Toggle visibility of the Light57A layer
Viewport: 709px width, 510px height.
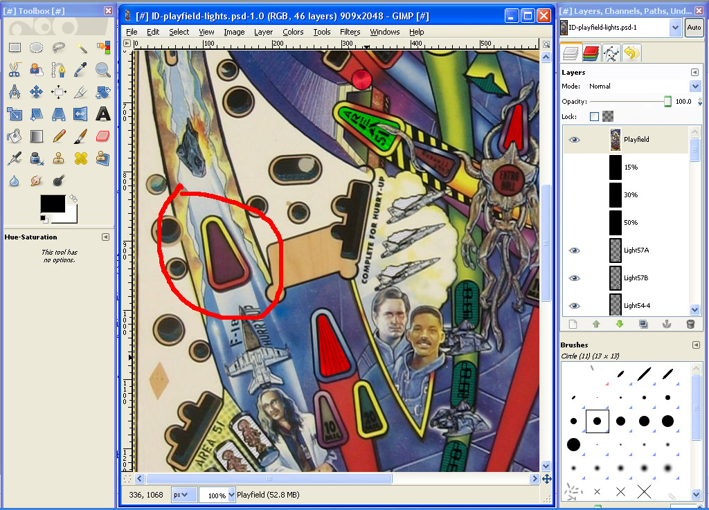click(574, 251)
